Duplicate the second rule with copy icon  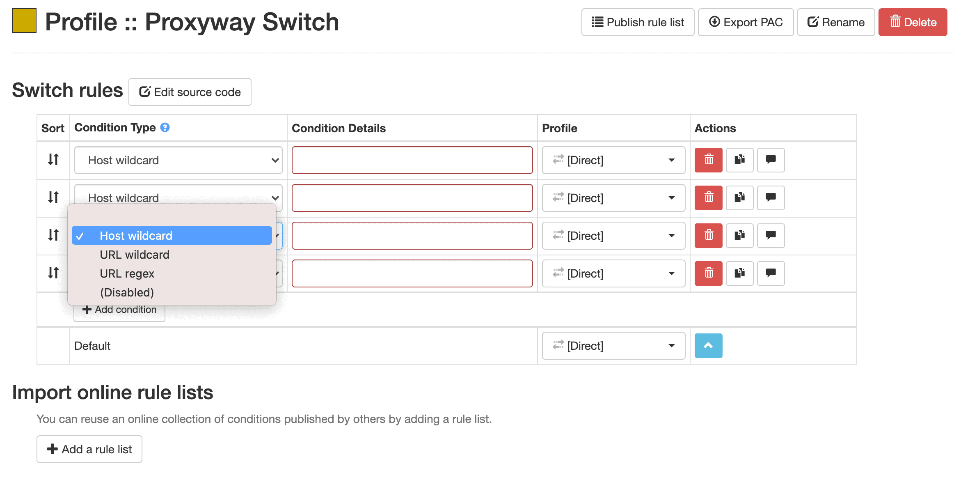pyautogui.click(x=740, y=198)
